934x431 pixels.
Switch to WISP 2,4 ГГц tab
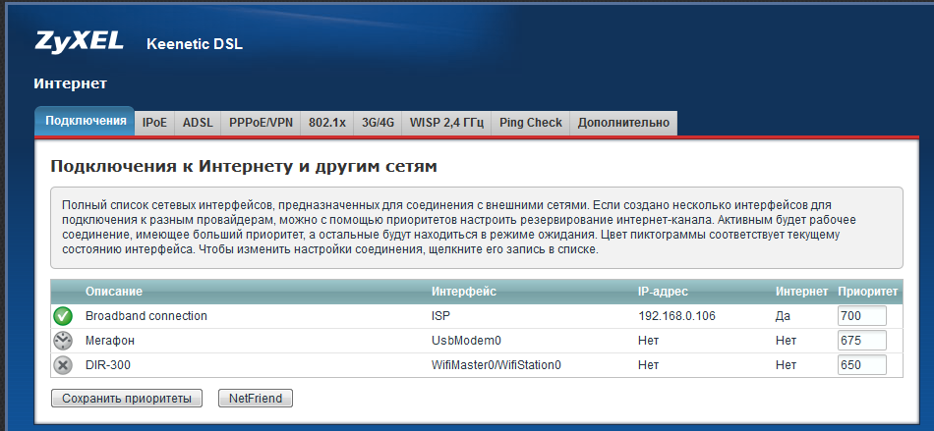point(446,123)
